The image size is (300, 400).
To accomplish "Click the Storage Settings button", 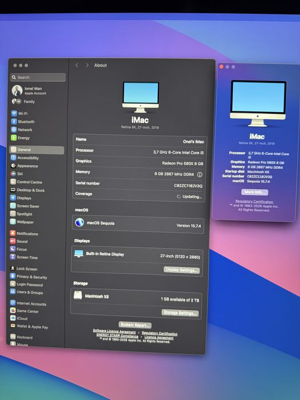I will (x=180, y=313).
